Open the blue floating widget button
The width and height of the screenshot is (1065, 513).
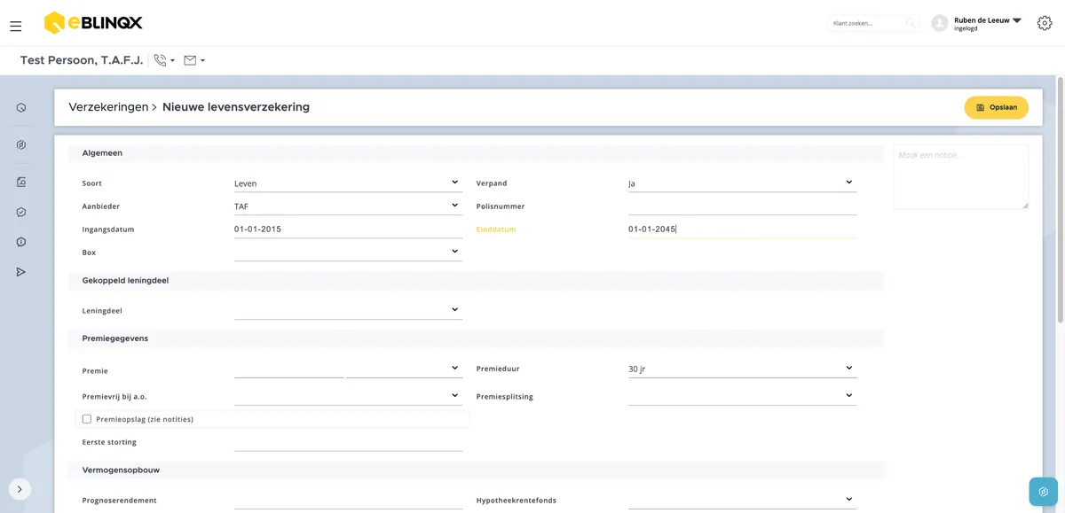pyautogui.click(x=1043, y=492)
